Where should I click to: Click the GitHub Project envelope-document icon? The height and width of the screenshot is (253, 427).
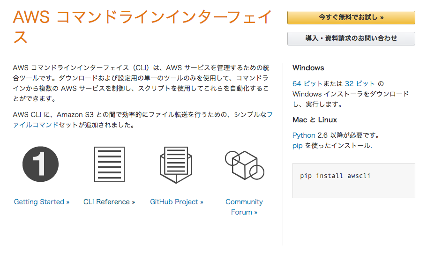click(176, 165)
